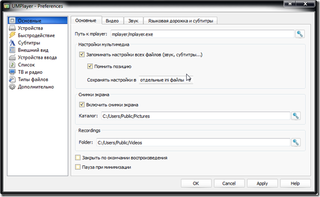Click the Основные sidebar icon
Screen dimensions: 320x197
click(12, 21)
